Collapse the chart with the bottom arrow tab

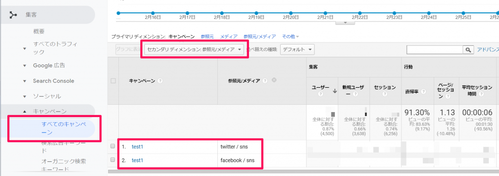coord(345,23)
